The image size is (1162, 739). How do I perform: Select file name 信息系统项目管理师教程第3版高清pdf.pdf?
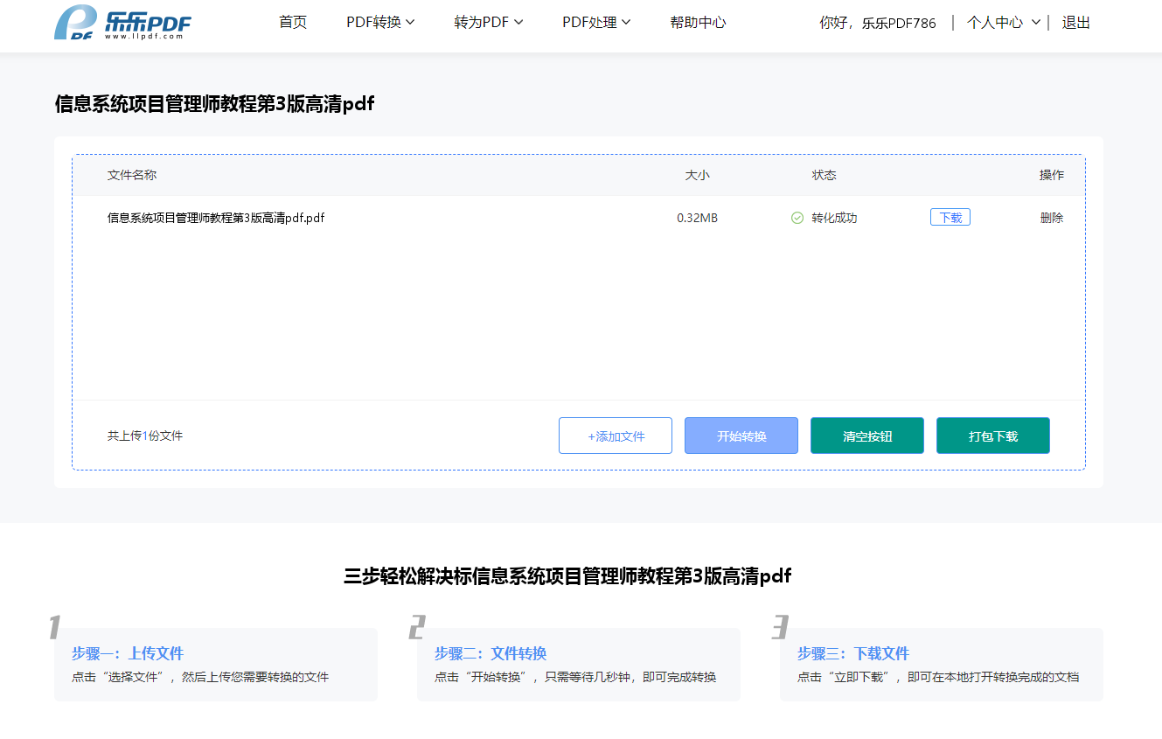coord(216,218)
